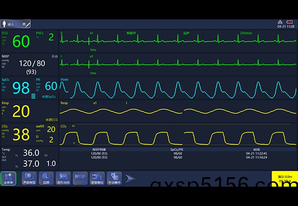This screenshot has width=298, height=206.
Task: Select the PR pulse rate value 60
Action: (x=51, y=86)
